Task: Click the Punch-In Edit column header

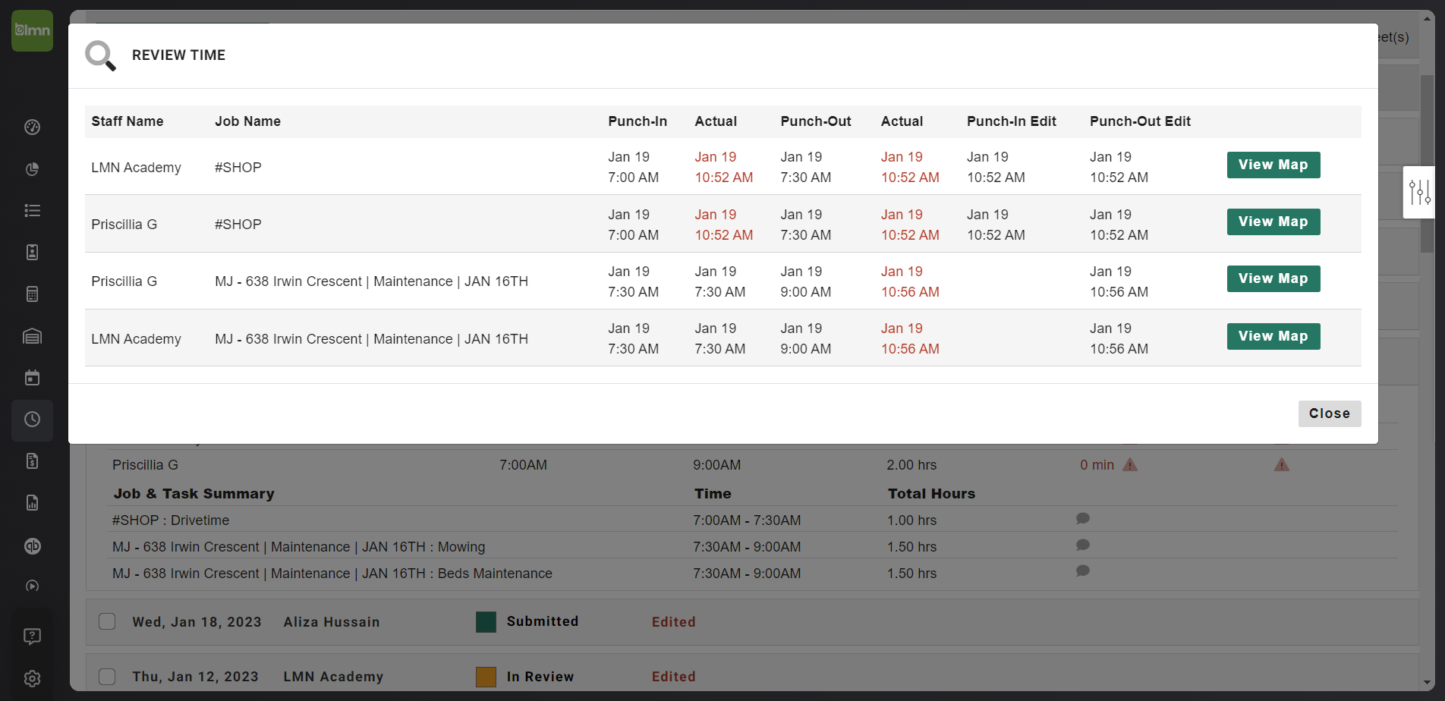Action: [1012, 121]
